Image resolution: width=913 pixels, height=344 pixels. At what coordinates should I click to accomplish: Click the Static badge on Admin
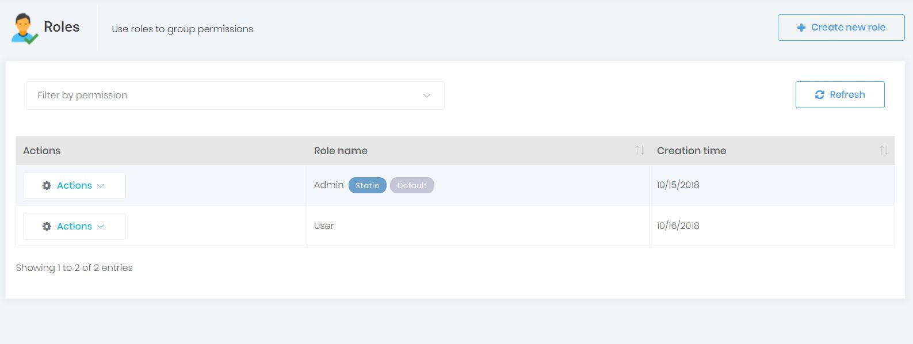[x=367, y=185]
